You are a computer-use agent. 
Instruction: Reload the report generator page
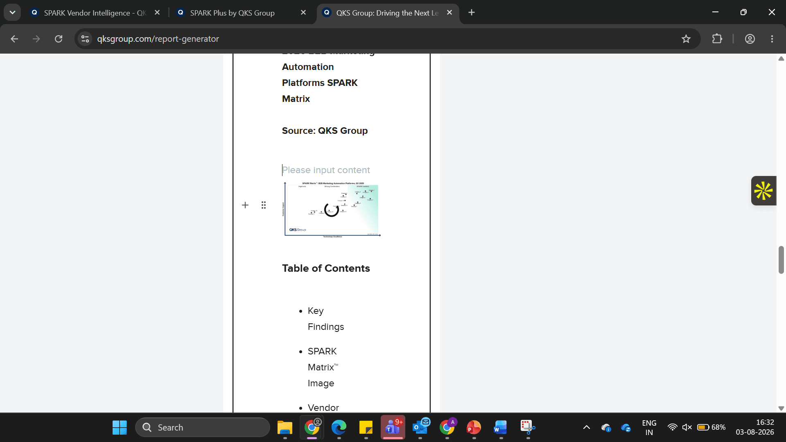pyautogui.click(x=59, y=39)
